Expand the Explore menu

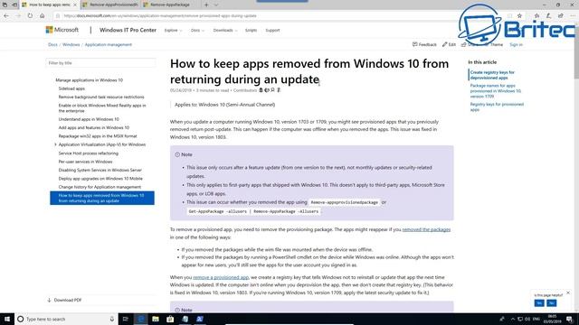pos(173,30)
